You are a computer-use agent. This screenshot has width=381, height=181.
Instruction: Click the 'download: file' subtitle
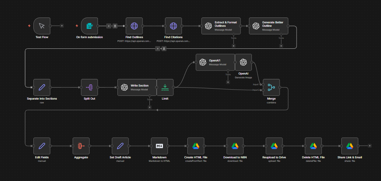(x=235, y=161)
